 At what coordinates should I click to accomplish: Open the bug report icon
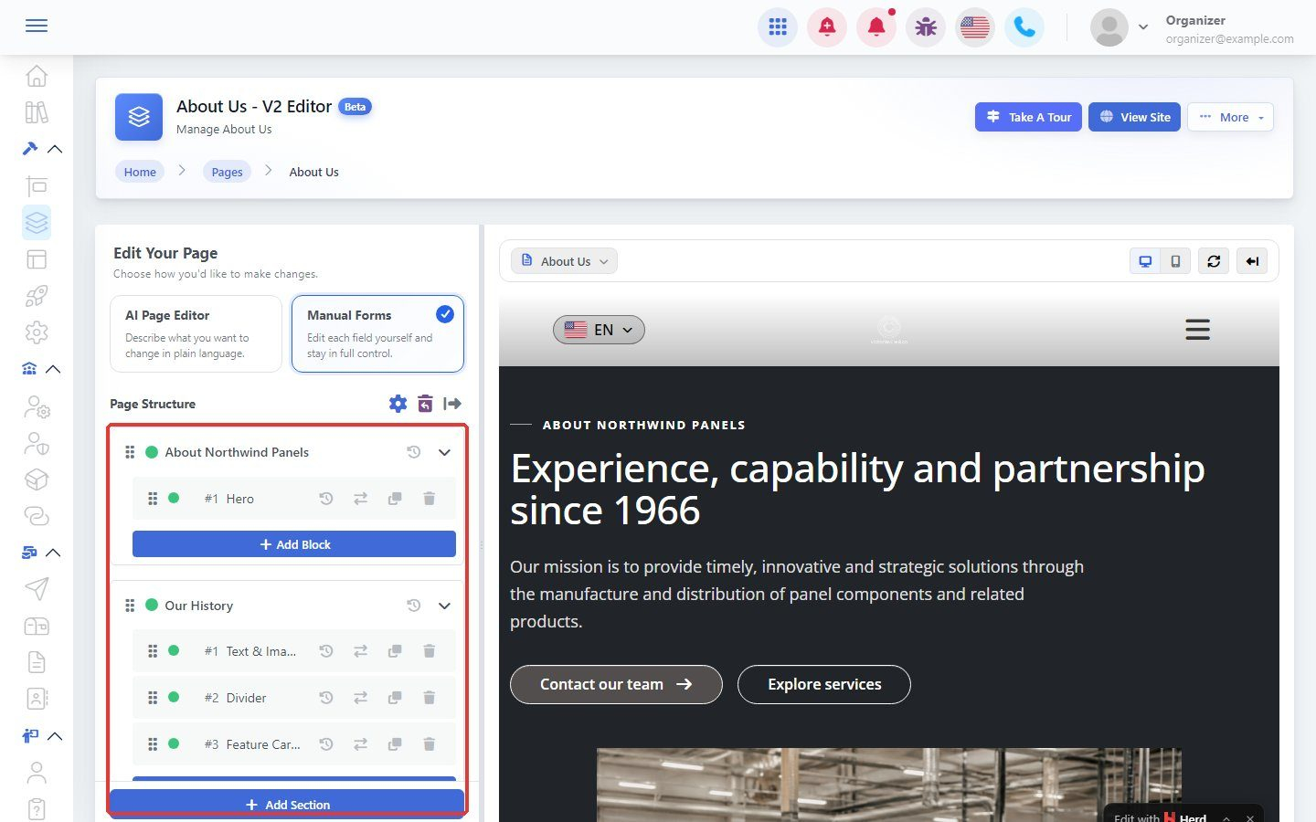[926, 27]
